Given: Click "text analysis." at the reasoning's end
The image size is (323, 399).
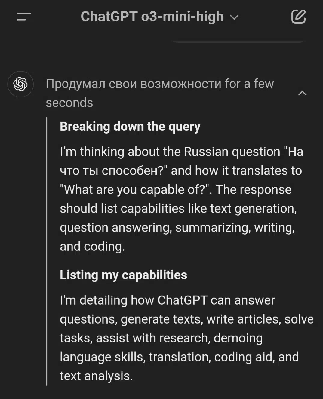Looking at the screenshot, I should (x=96, y=376).
